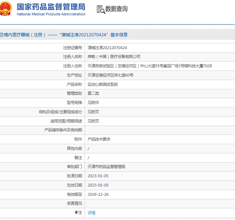Click the 适用范围/预期用途 label
Image resolution: width=235 pixels, height=220 pixels.
click(66, 121)
